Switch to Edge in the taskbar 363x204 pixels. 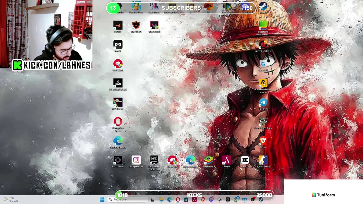click(x=169, y=200)
